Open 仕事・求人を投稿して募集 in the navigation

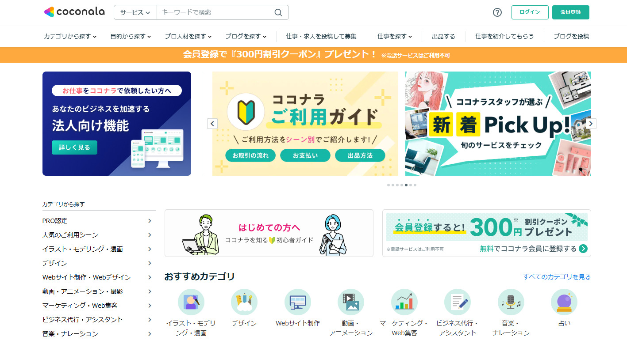tap(321, 36)
